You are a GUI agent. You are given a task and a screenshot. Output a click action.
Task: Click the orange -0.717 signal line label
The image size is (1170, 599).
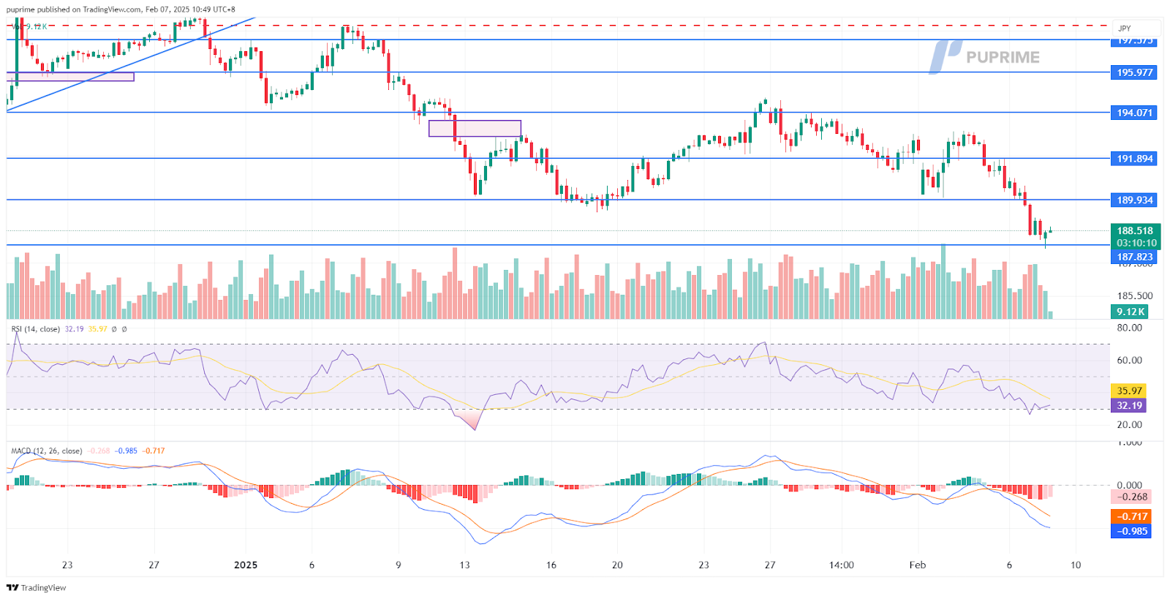pyautogui.click(x=1131, y=516)
